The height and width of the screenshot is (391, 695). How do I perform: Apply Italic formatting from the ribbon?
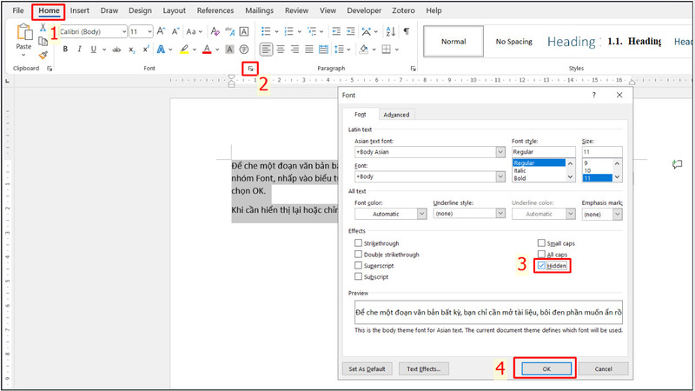81,50
